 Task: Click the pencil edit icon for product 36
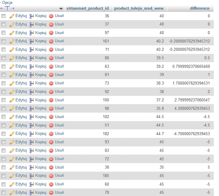[12, 16]
